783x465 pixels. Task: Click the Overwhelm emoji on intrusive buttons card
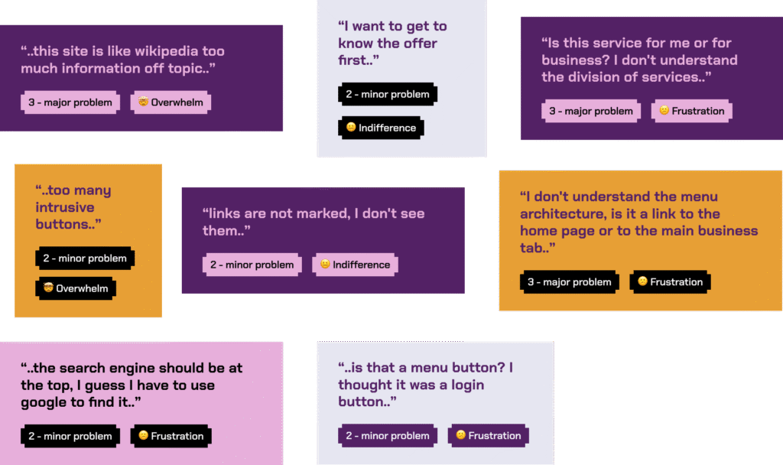[x=48, y=288]
